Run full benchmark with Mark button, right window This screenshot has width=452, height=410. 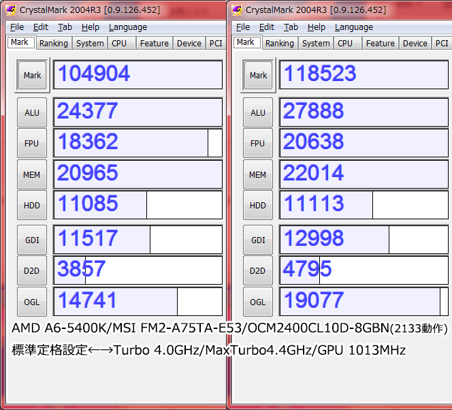coord(258,75)
